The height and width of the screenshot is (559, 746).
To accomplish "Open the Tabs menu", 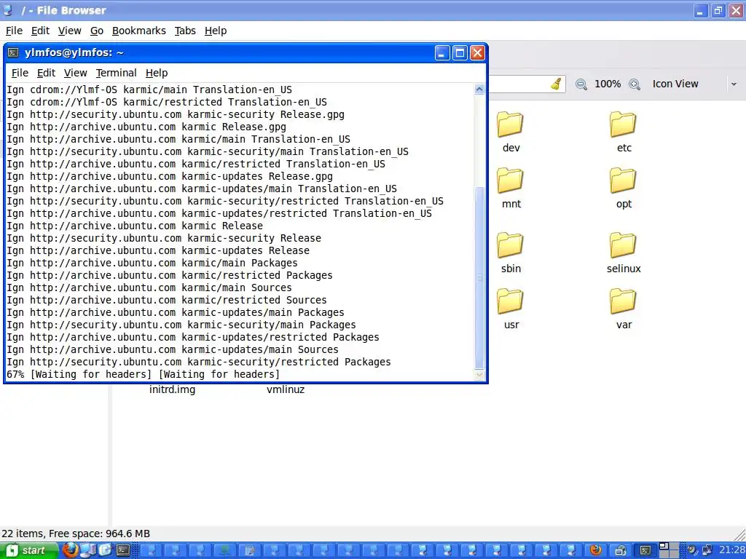I will coord(185,31).
